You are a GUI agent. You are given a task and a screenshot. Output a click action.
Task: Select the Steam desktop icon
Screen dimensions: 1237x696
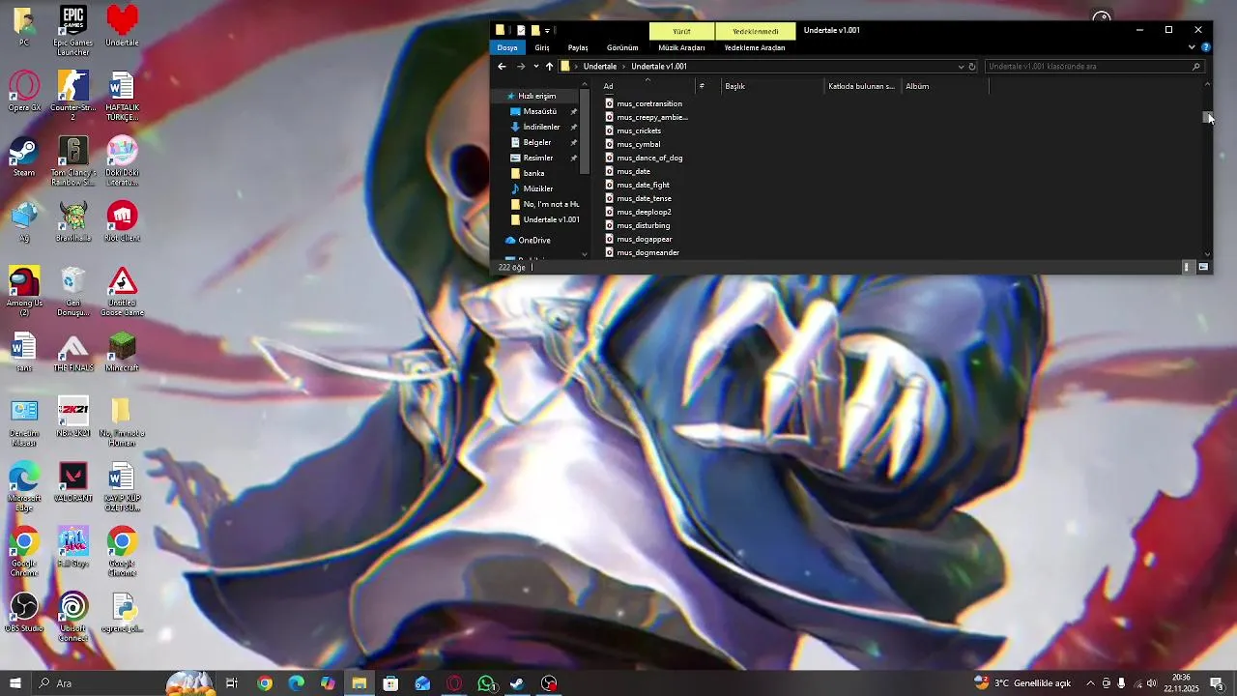[x=24, y=156]
